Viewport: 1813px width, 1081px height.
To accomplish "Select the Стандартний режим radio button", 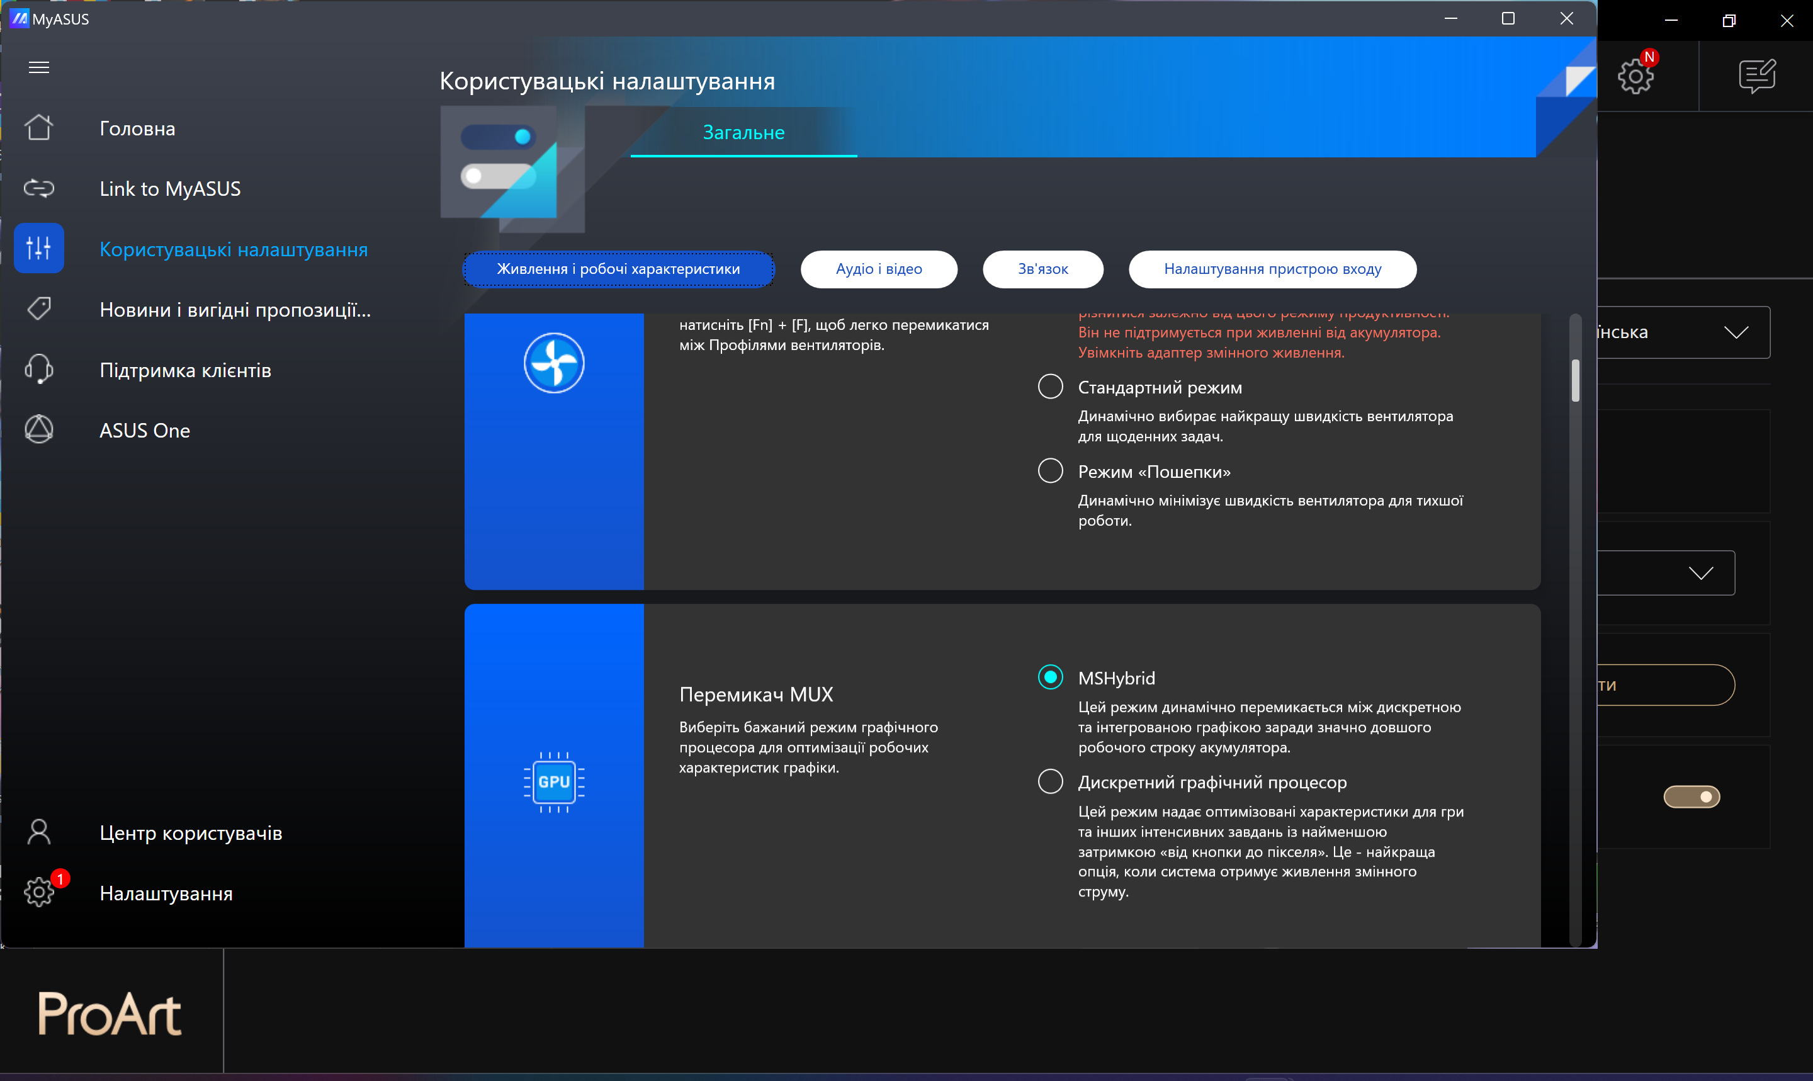I will click(x=1050, y=387).
